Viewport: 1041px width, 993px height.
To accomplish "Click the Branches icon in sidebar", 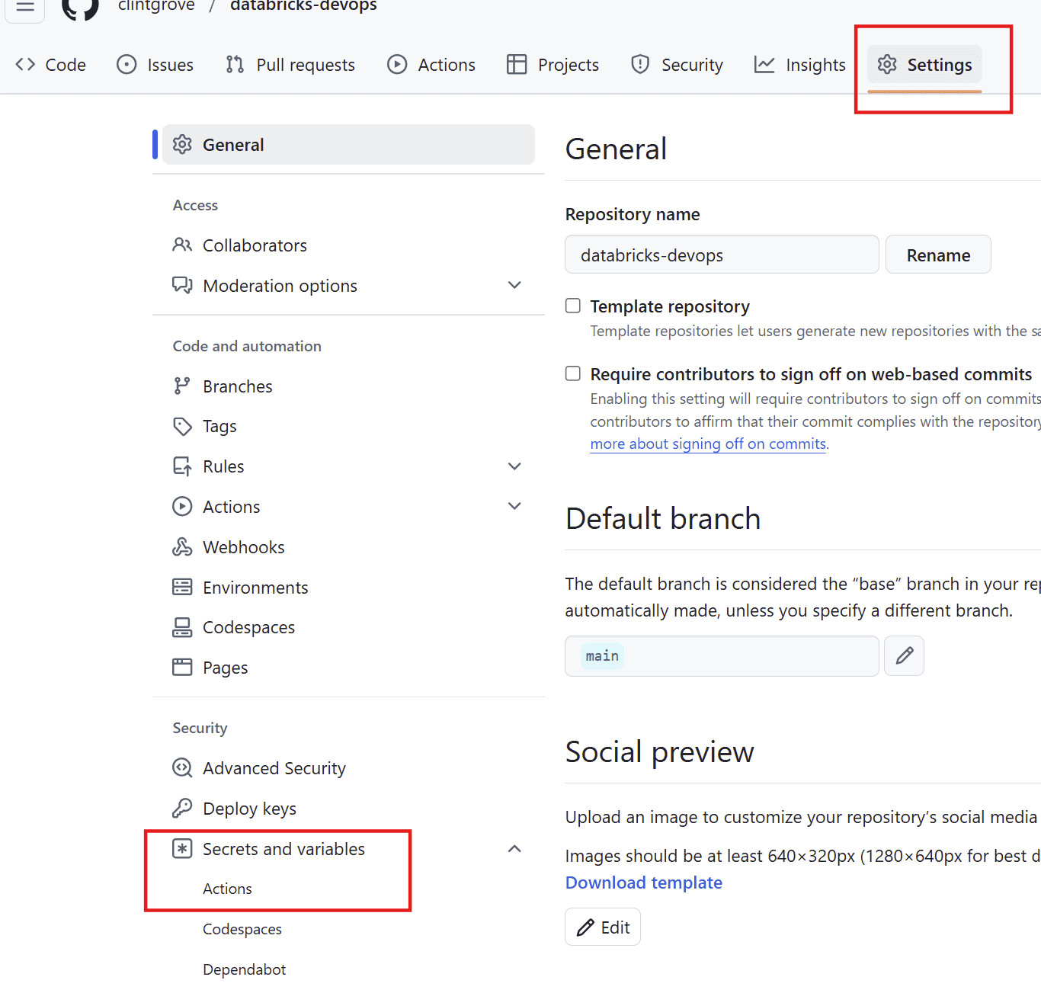I will 182,386.
